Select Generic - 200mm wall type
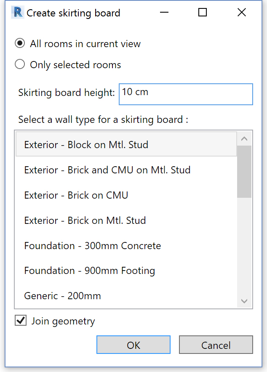 point(126,296)
